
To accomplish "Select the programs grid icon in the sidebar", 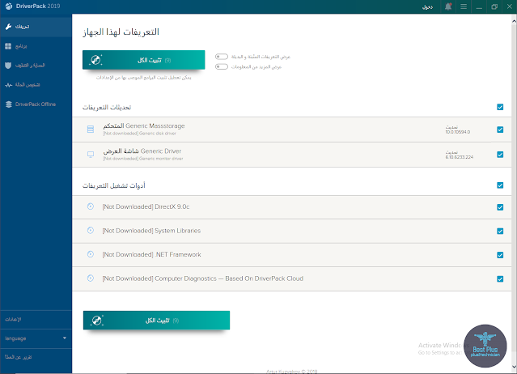I will [x=8, y=46].
